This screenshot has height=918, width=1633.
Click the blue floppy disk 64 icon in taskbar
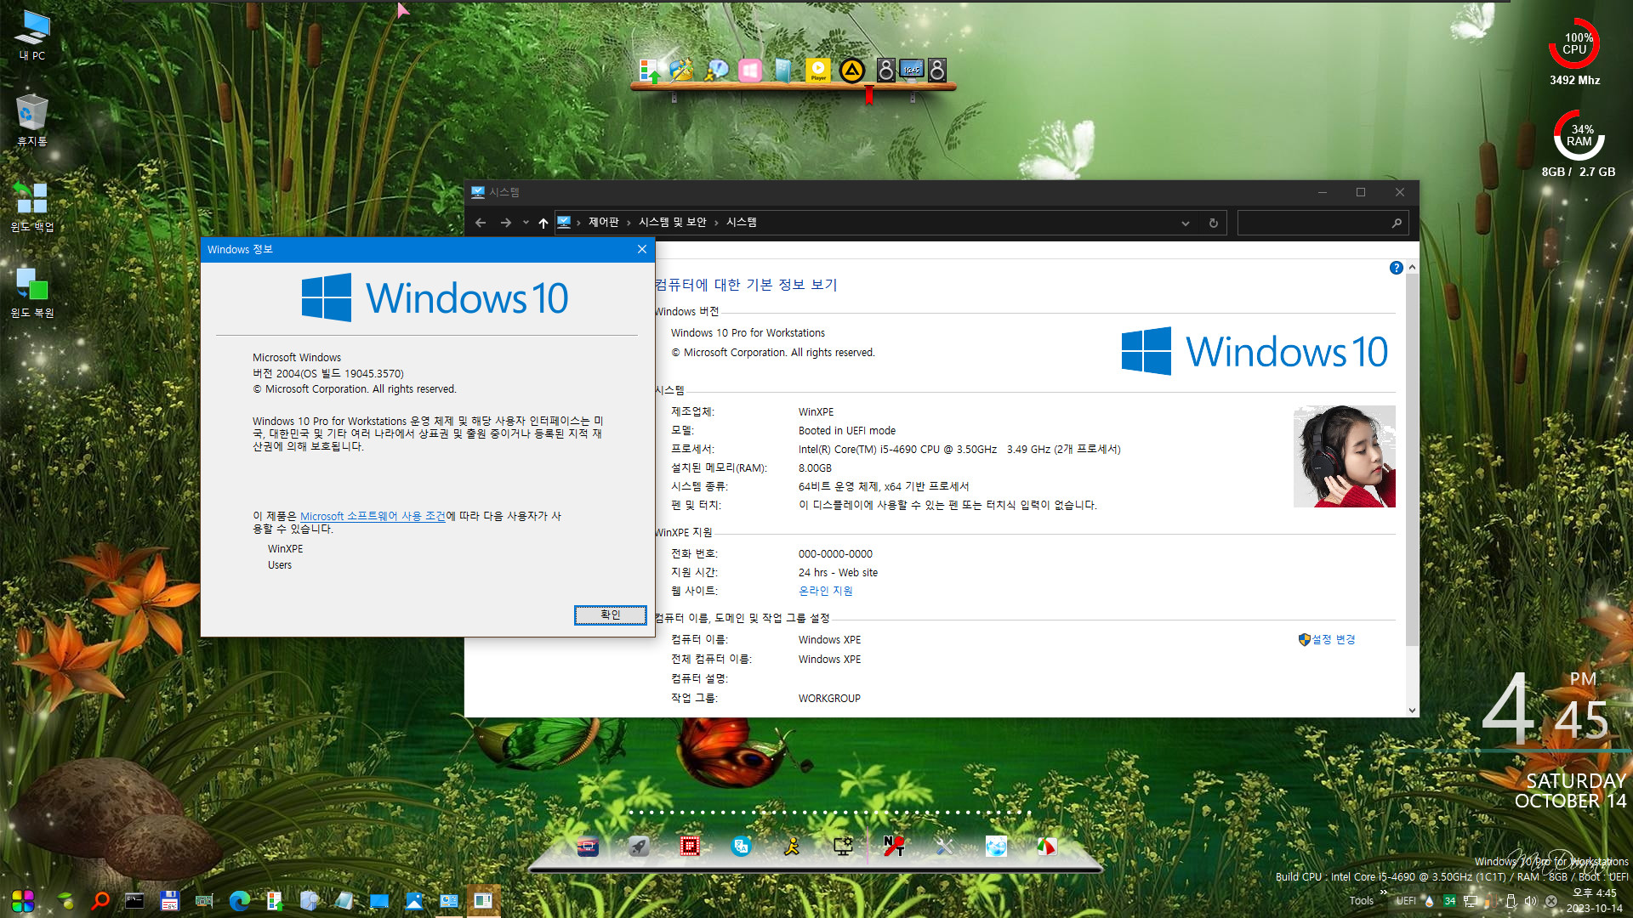click(169, 900)
